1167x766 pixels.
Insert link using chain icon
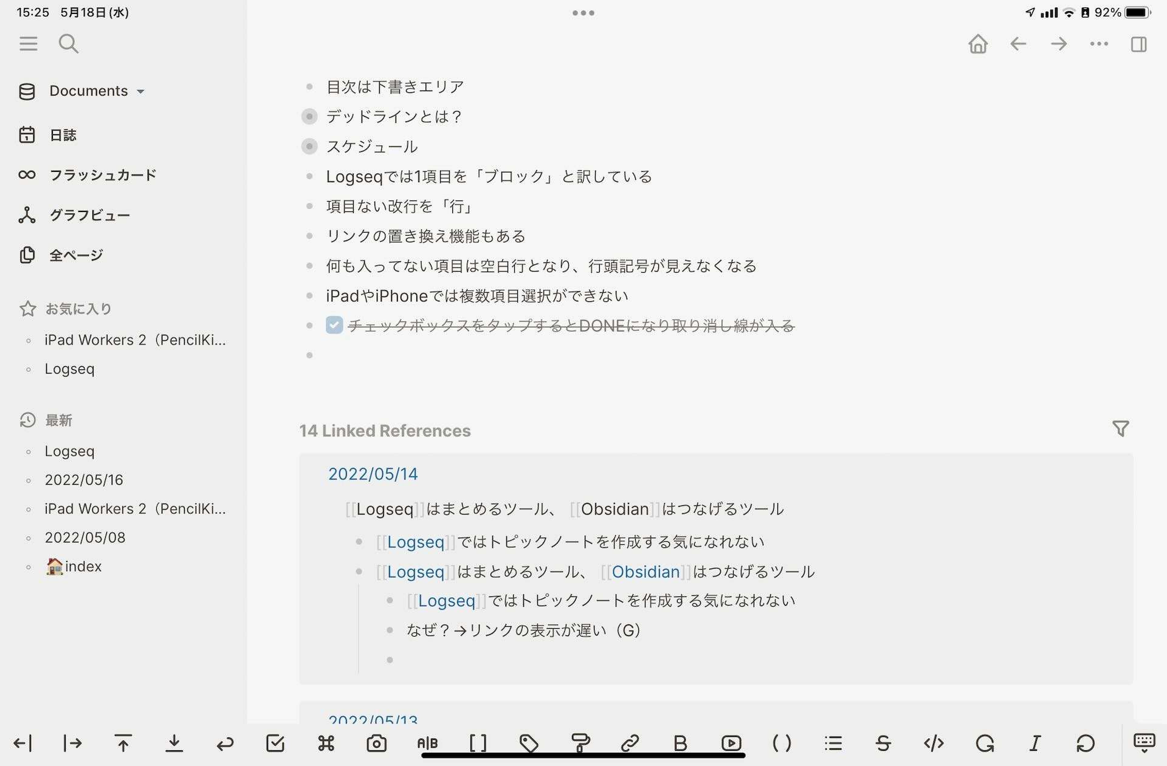coord(630,743)
